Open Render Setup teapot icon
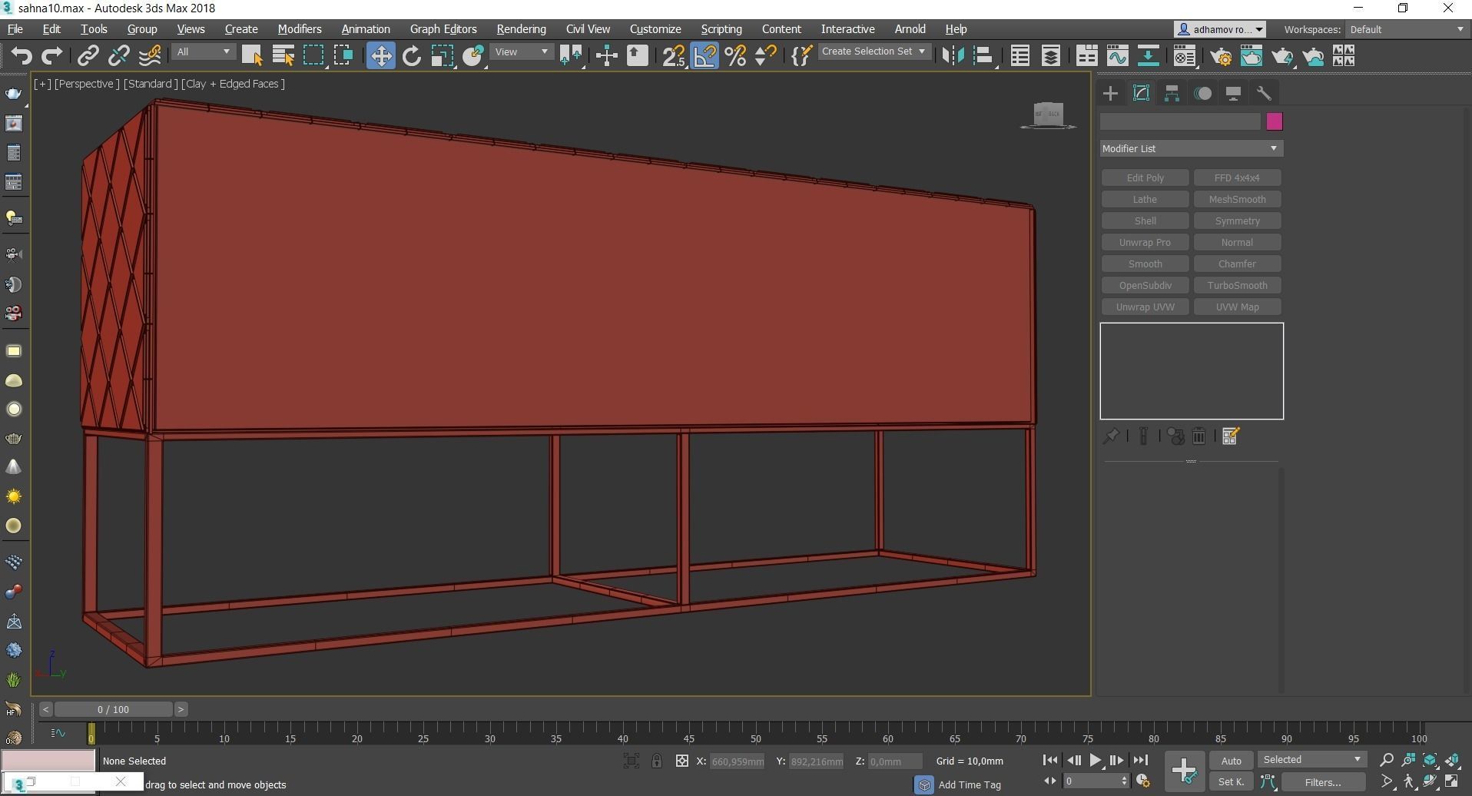1472x796 pixels. (1221, 56)
